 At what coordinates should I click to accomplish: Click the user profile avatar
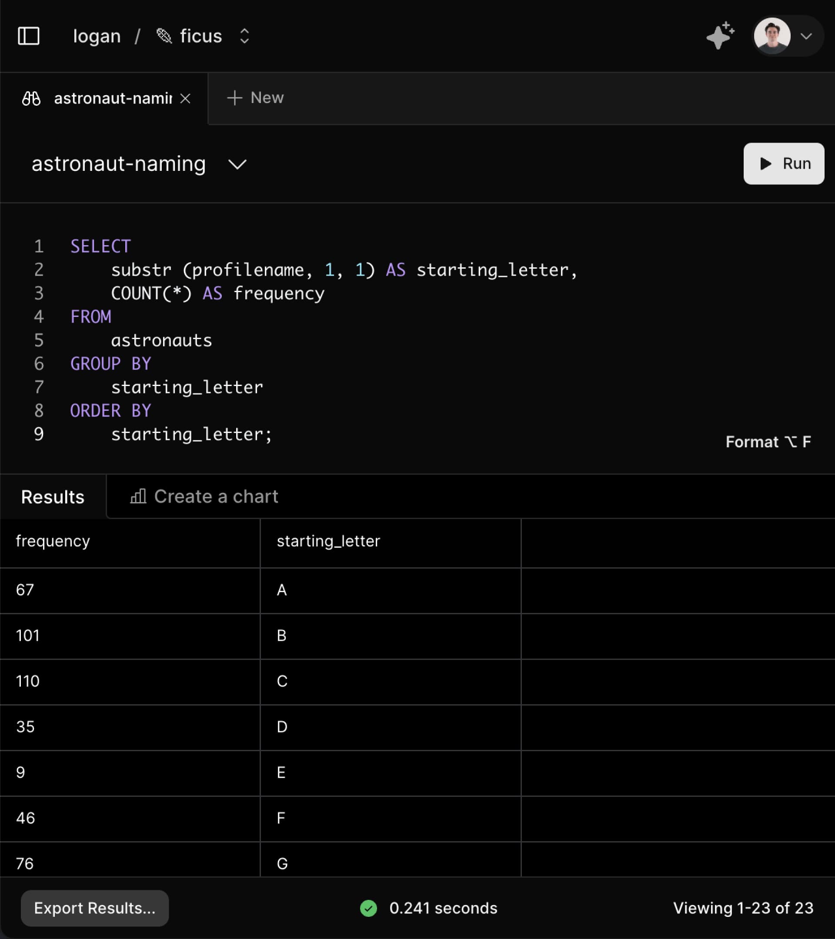pyautogui.click(x=772, y=35)
